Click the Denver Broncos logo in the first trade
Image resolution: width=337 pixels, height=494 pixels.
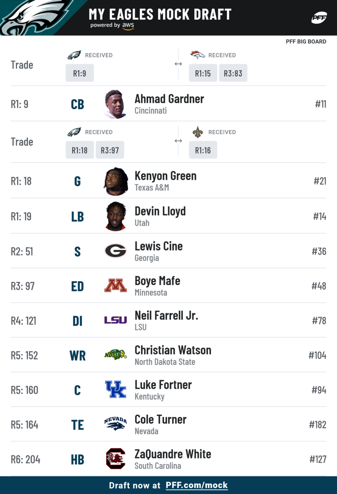198,55
